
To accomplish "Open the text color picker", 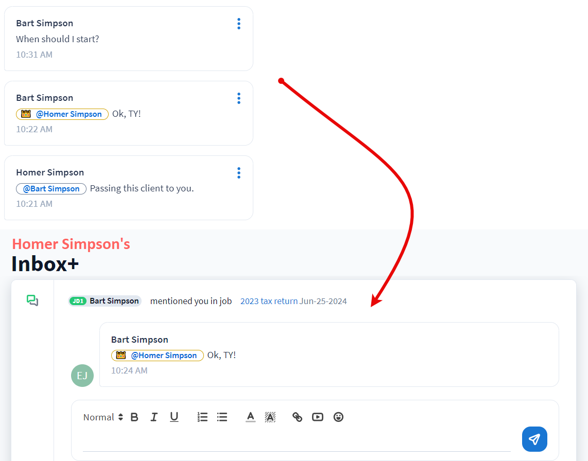I will pyautogui.click(x=250, y=417).
